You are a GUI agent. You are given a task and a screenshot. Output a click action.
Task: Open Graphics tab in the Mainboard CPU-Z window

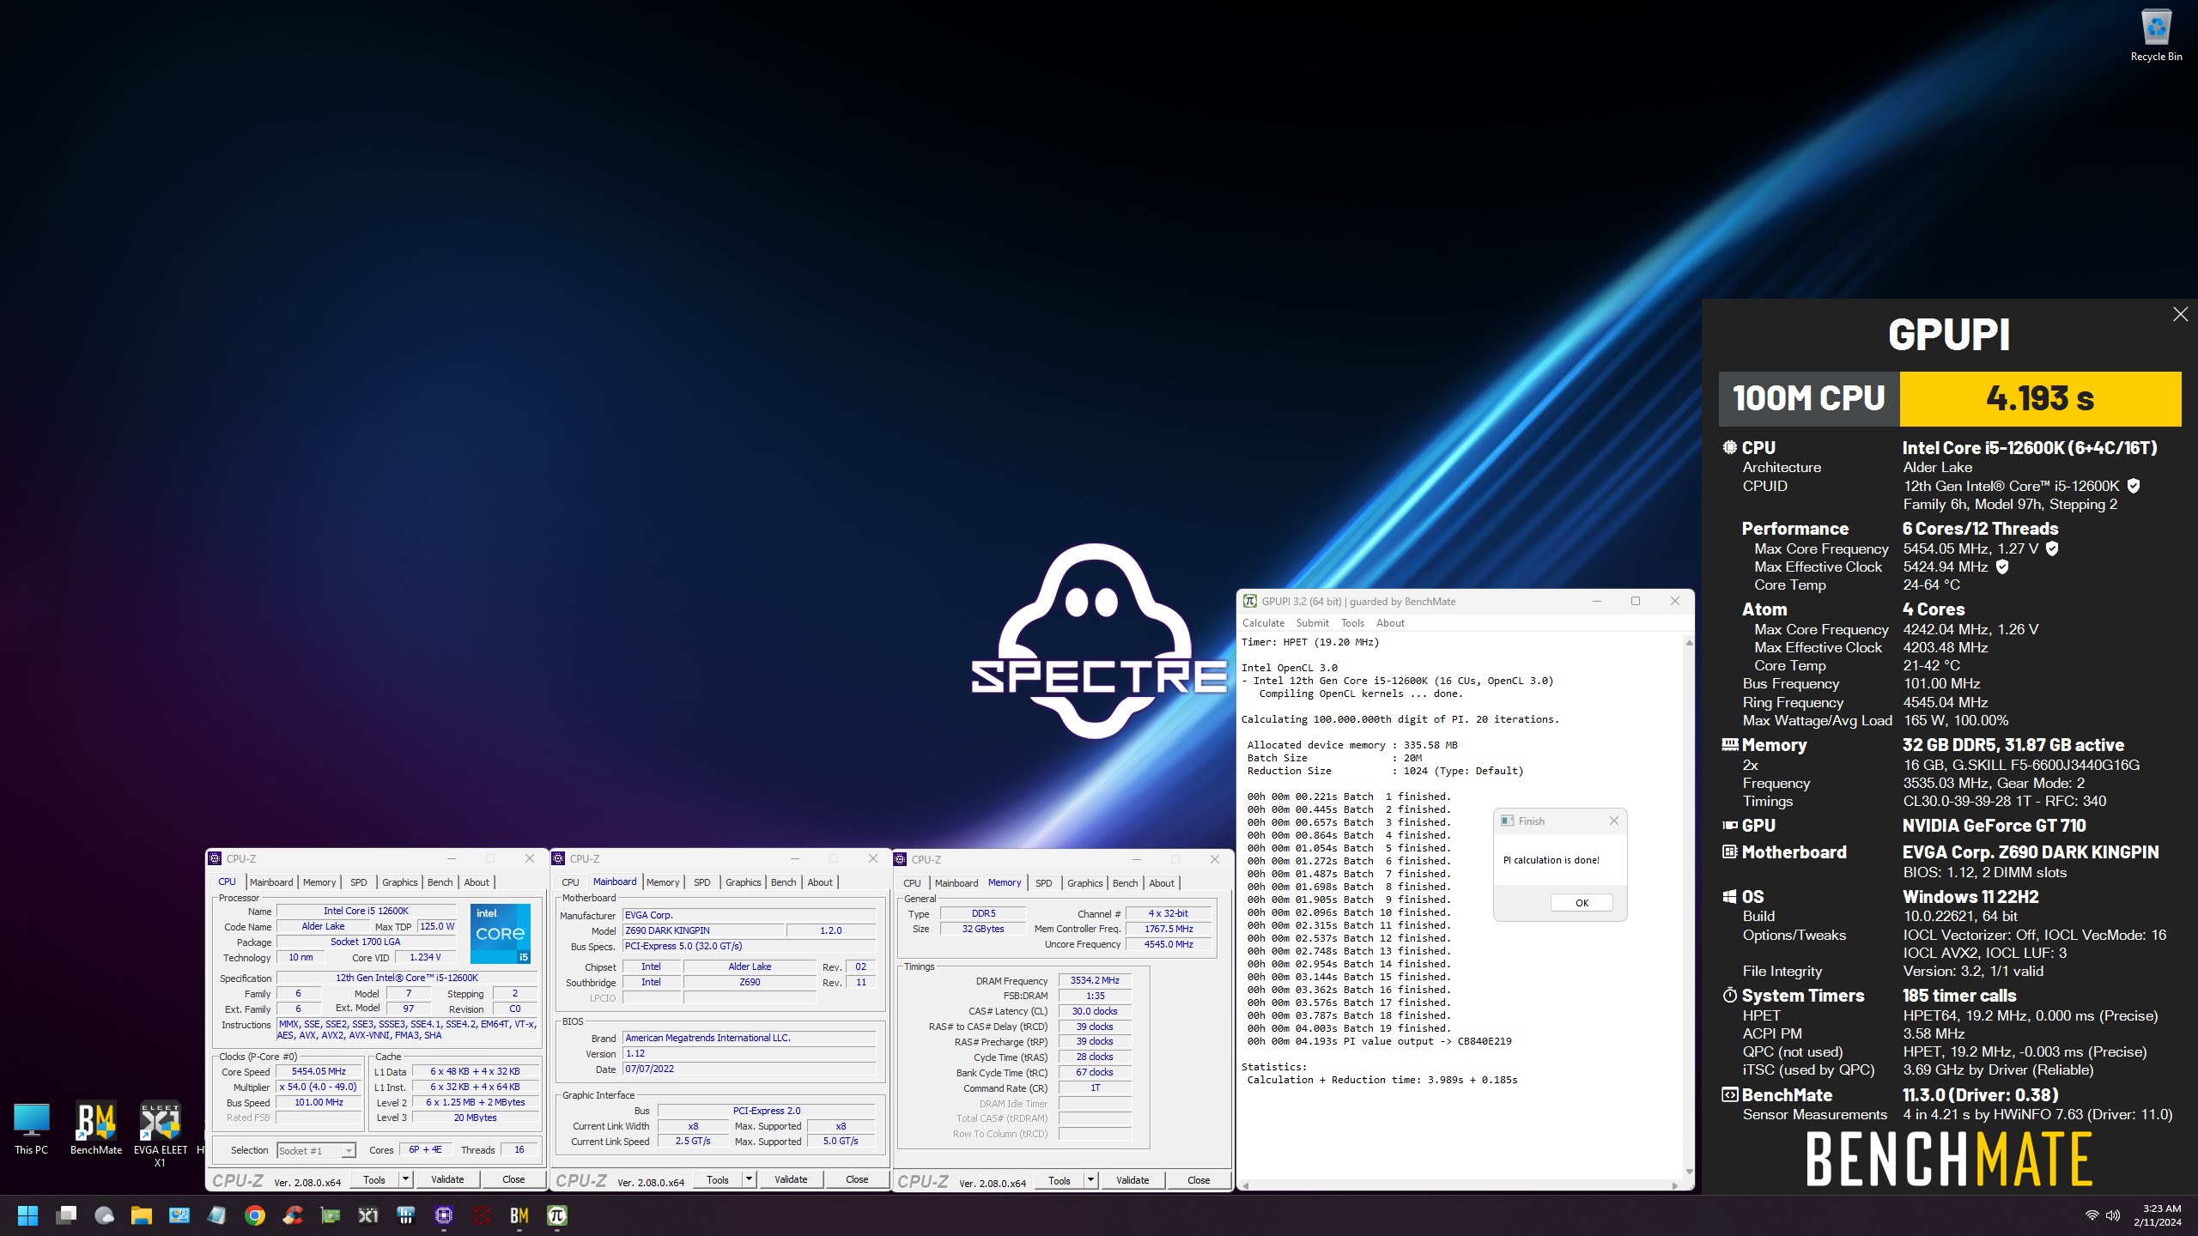click(743, 882)
